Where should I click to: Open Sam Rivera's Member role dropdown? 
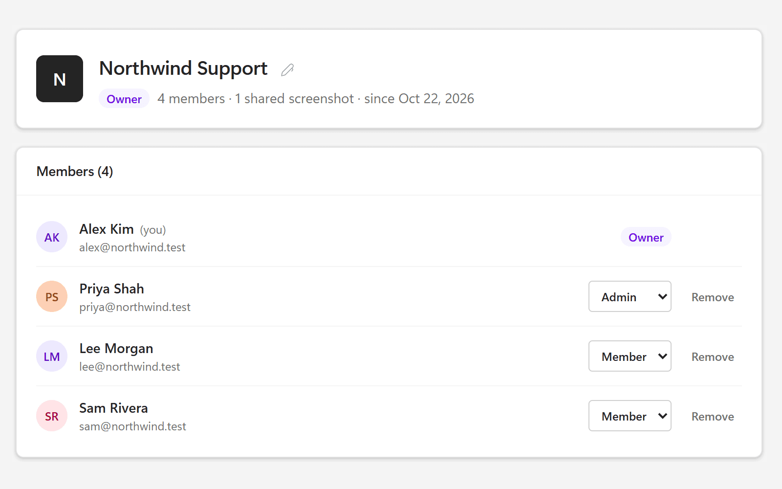630,416
